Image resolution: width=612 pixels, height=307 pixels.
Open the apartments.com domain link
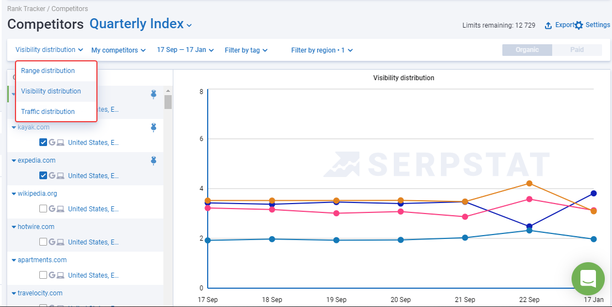pyautogui.click(x=42, y=259)
